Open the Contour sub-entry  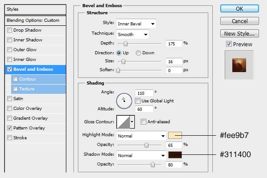38,79
